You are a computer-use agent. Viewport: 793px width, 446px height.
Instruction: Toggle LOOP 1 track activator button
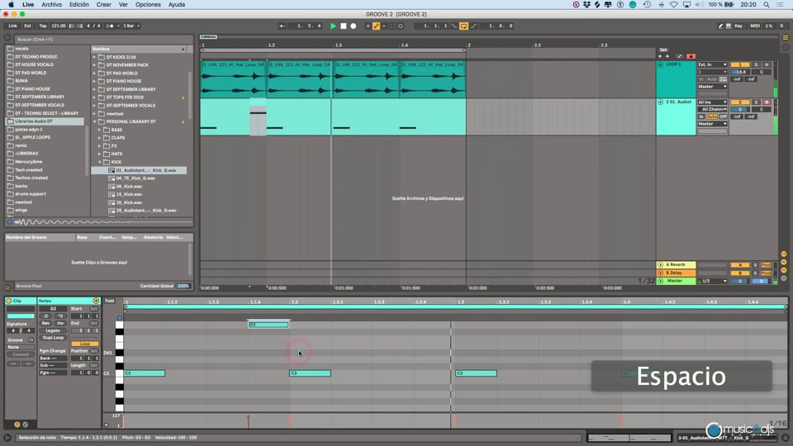point(740,64)
